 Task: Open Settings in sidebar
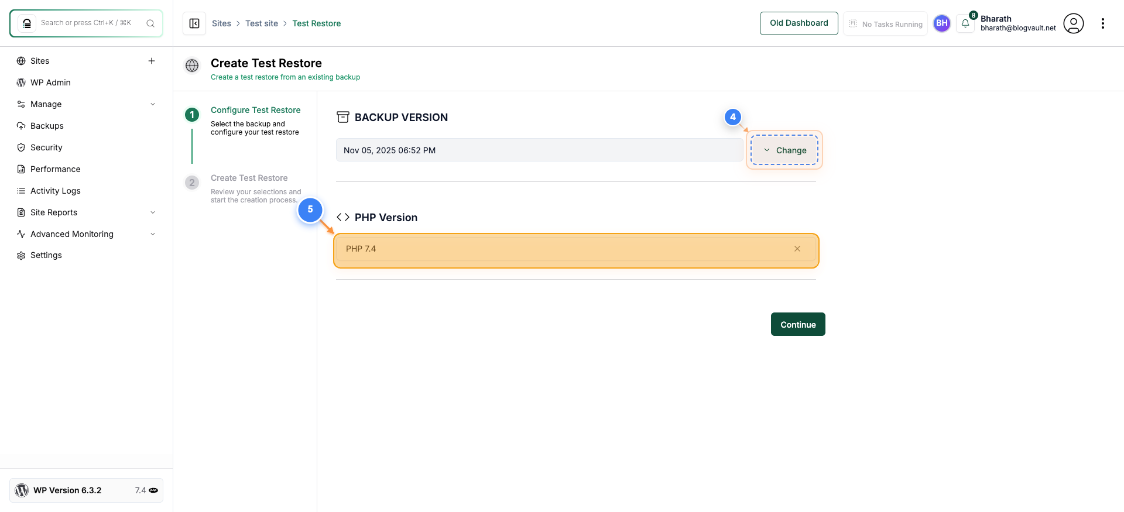coord(46,255)
